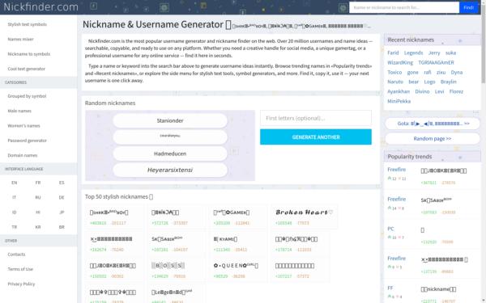Open recent nickname Florez
Screen dimensions: 486x303
click(x=456, y=91)
